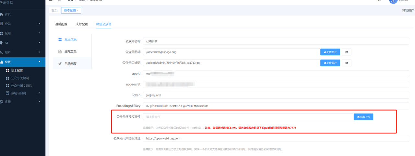Expand the 应用 menu arrow
Viewport: 415px width, 156px height.
(x=40, y=33)
